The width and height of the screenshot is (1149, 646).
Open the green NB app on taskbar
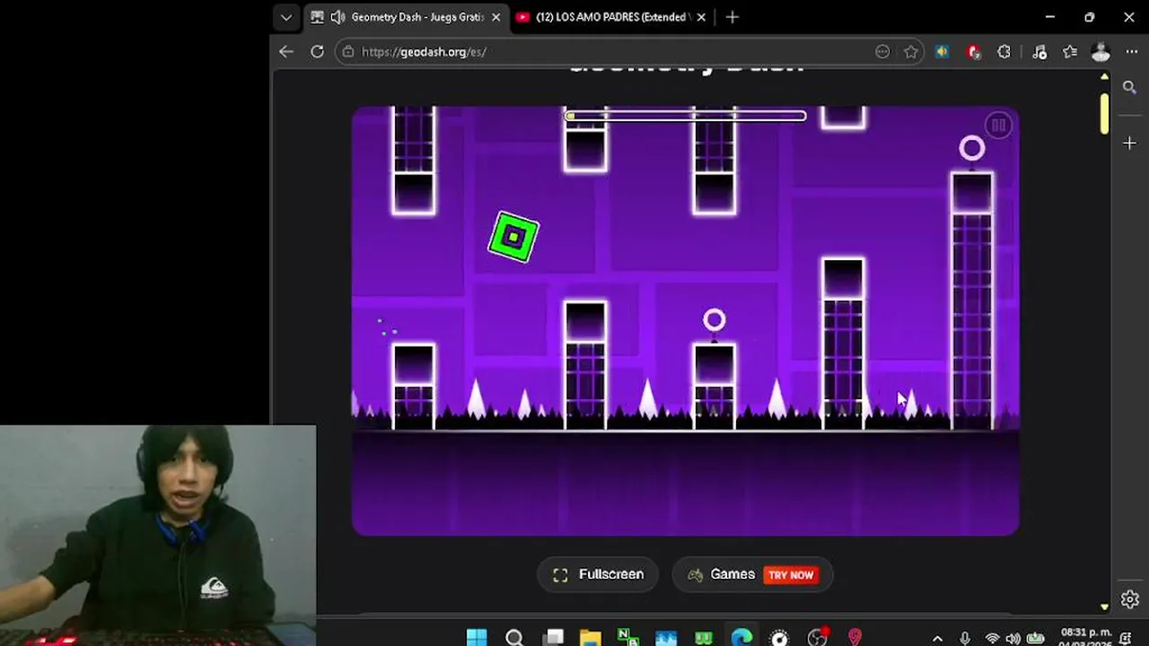pos(627,637)
